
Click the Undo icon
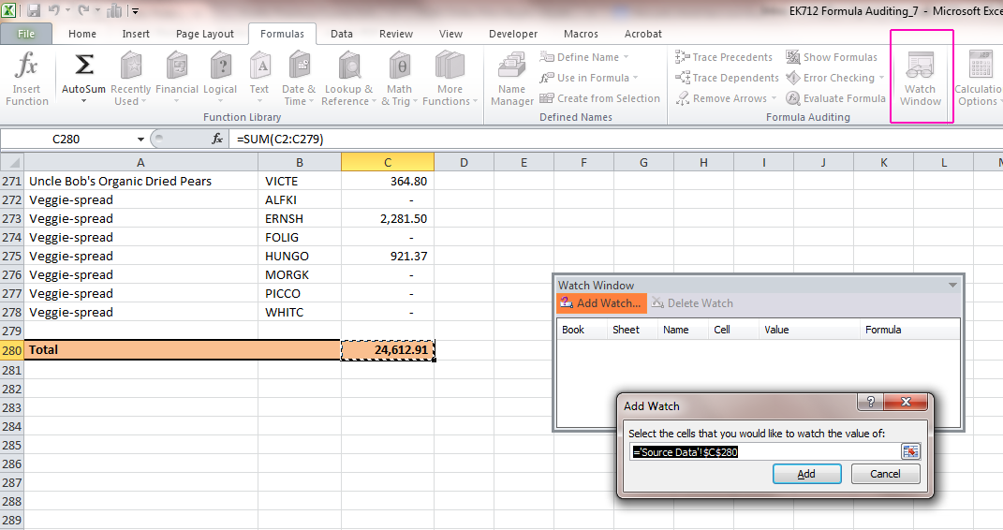tap(54, 10)
